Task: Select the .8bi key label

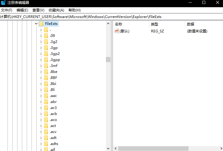Action: click(x=53, y=84)
